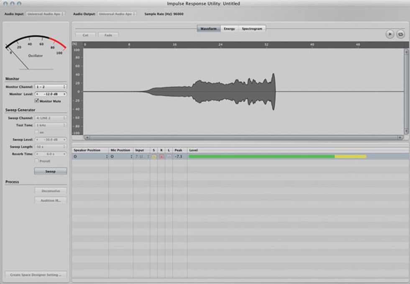Screen dimensions: 410x284
Task: Click the Fade button
Action: coord(108,35)
